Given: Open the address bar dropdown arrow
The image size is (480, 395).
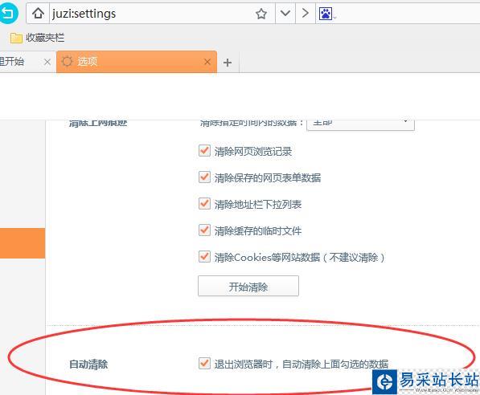Looking at the screenshot, I should (285, 13).
